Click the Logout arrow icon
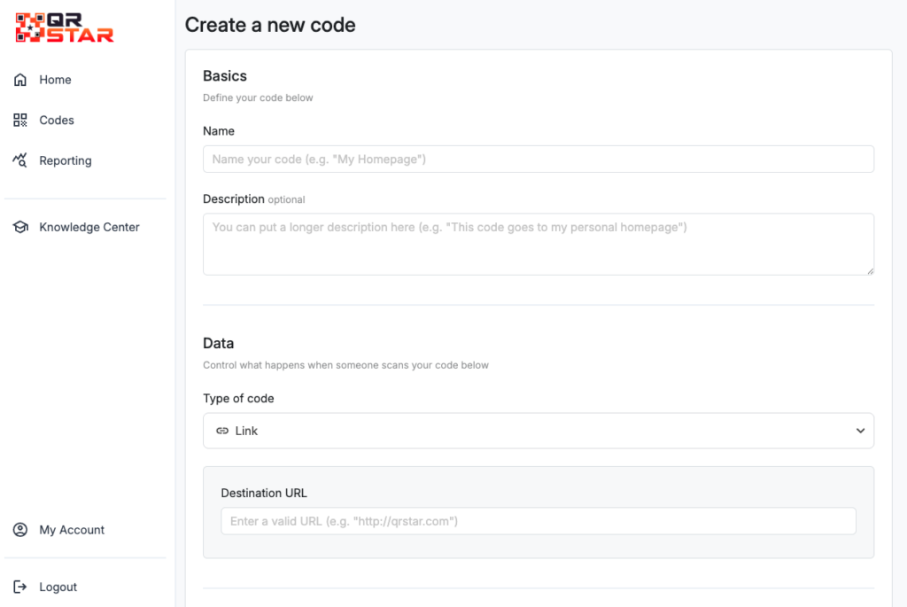This screenshot has width=907, height=607. pyautogui.click(x=20, y=588)
